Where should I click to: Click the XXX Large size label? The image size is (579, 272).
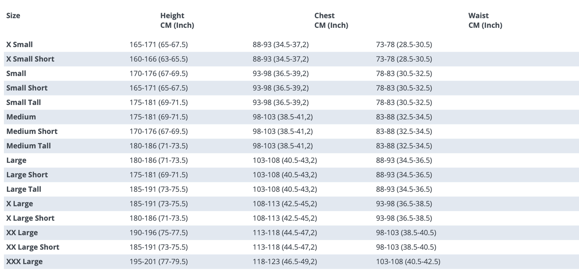coord(25,262)
